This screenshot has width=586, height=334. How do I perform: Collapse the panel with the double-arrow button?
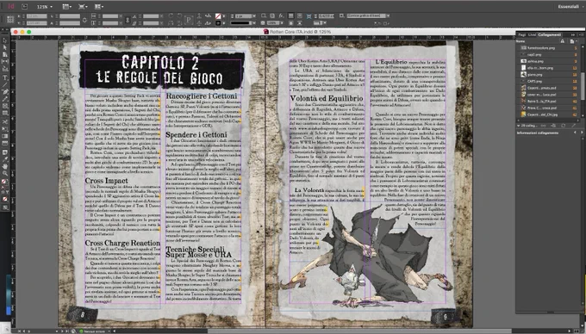573,34
